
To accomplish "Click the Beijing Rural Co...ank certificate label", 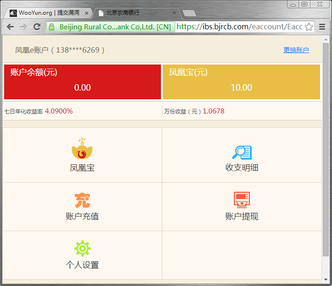I will (115, 27).
